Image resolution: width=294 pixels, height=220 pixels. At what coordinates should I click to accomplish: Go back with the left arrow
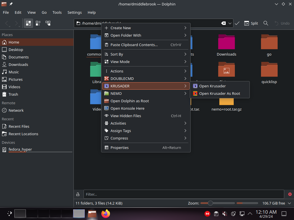pyautogui.click(x=7, y=23)
